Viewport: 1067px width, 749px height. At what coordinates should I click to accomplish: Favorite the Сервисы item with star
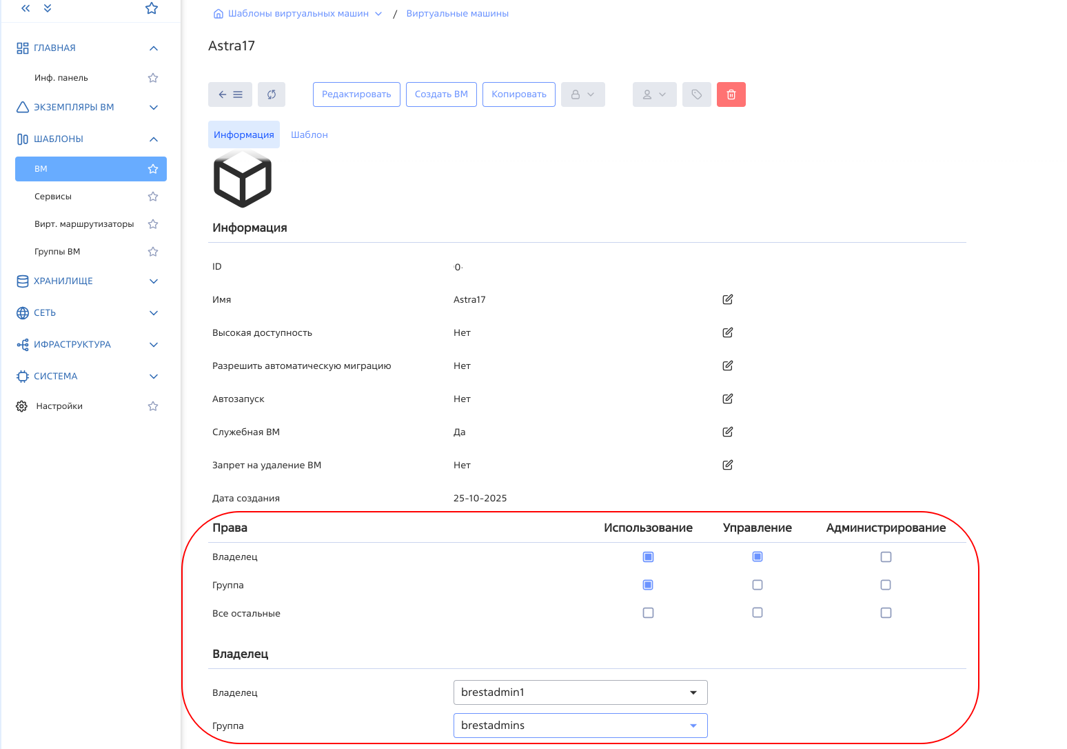153,197
